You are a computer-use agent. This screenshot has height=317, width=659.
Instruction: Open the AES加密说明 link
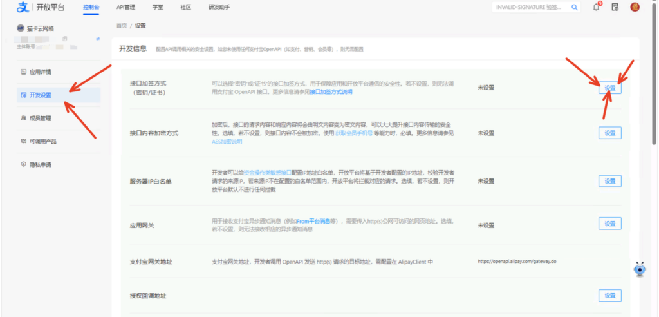tap(227, 142)
